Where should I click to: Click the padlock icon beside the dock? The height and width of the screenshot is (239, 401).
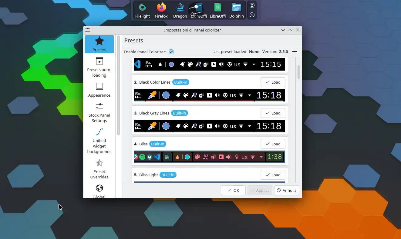pos(252,5)
